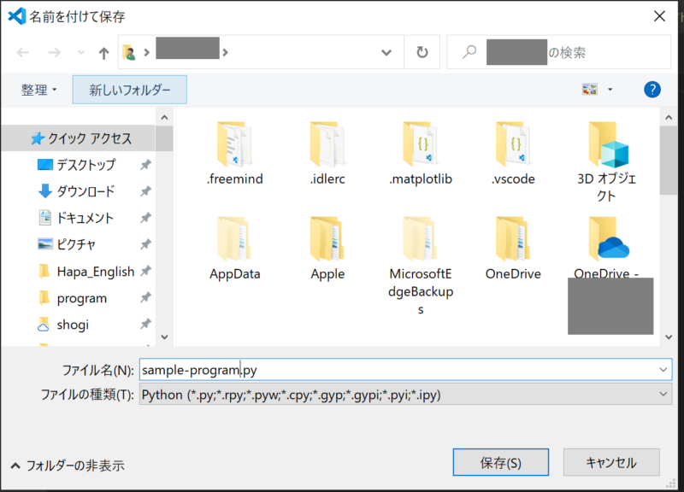Select the OneDrive folder icon
This screenshot has height=492, width=684.
pyautogui.click(x=514, y=239)
